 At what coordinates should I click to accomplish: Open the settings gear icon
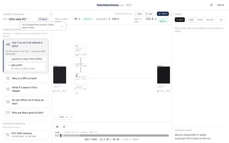(211, 5)
